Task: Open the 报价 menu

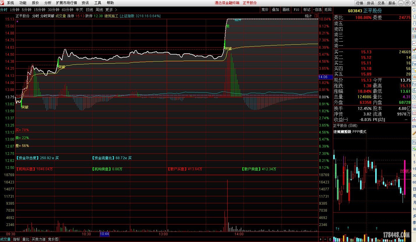Action: (35, 3)
